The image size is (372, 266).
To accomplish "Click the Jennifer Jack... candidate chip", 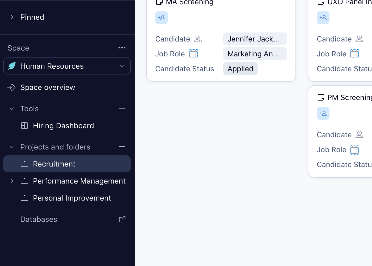I will click(255, 39).
